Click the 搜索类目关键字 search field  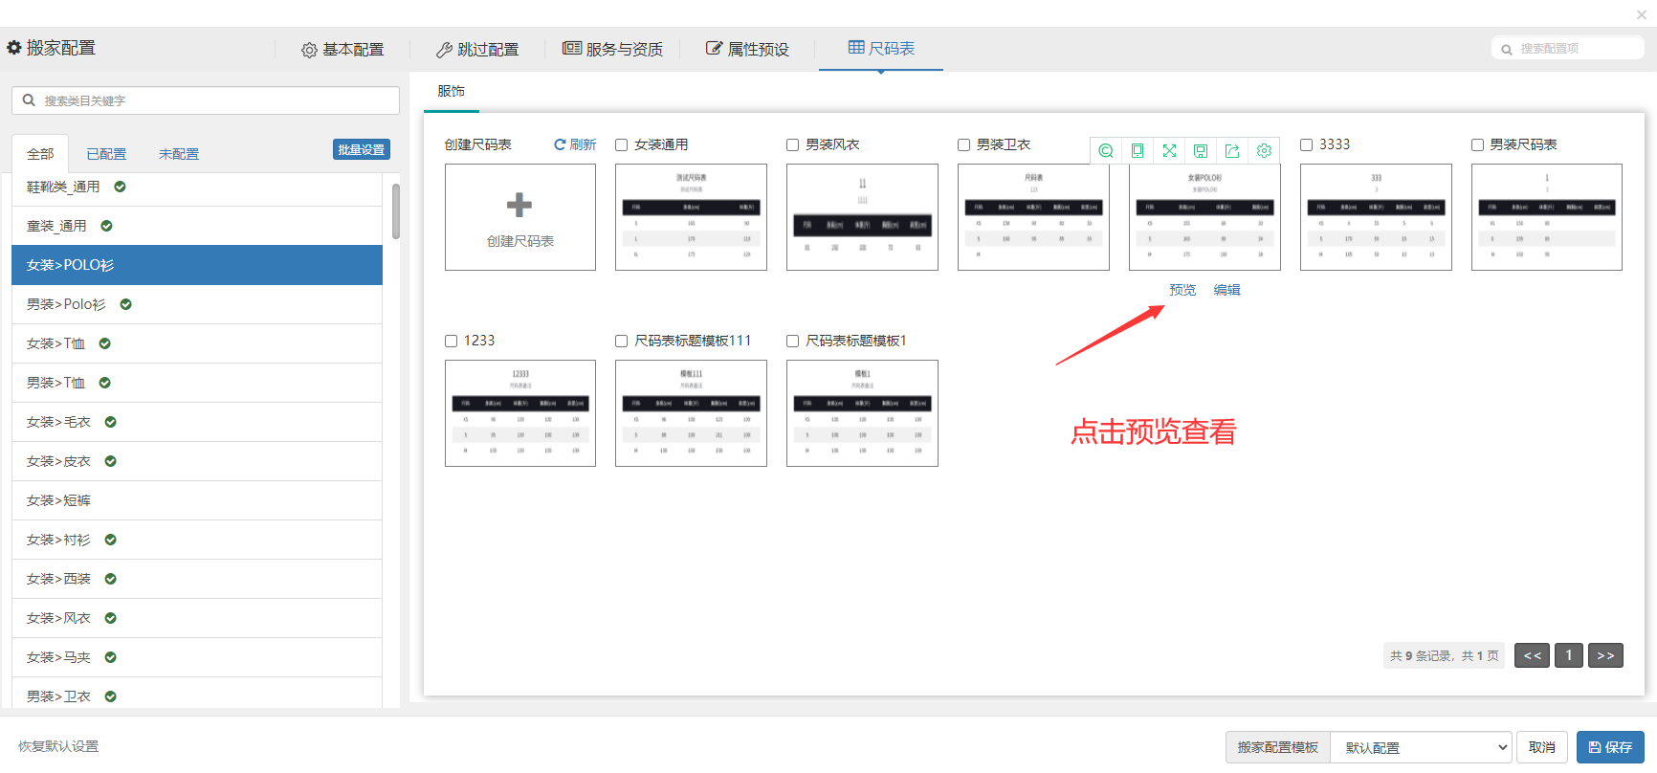tap(206, 100)
